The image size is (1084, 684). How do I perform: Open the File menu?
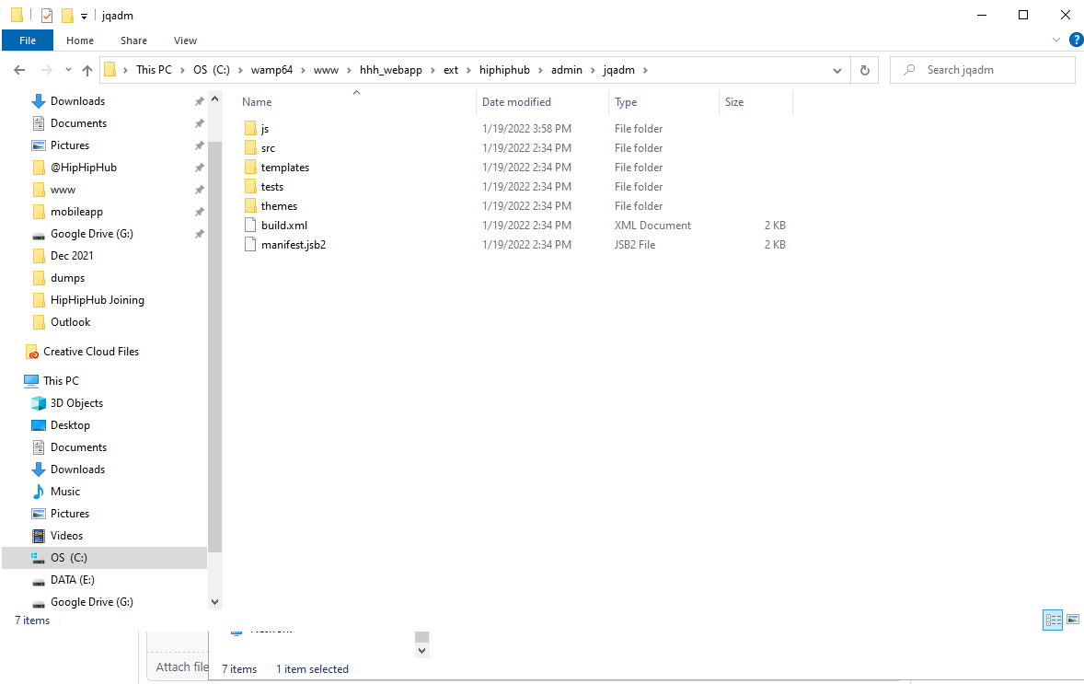click(28, 41)
